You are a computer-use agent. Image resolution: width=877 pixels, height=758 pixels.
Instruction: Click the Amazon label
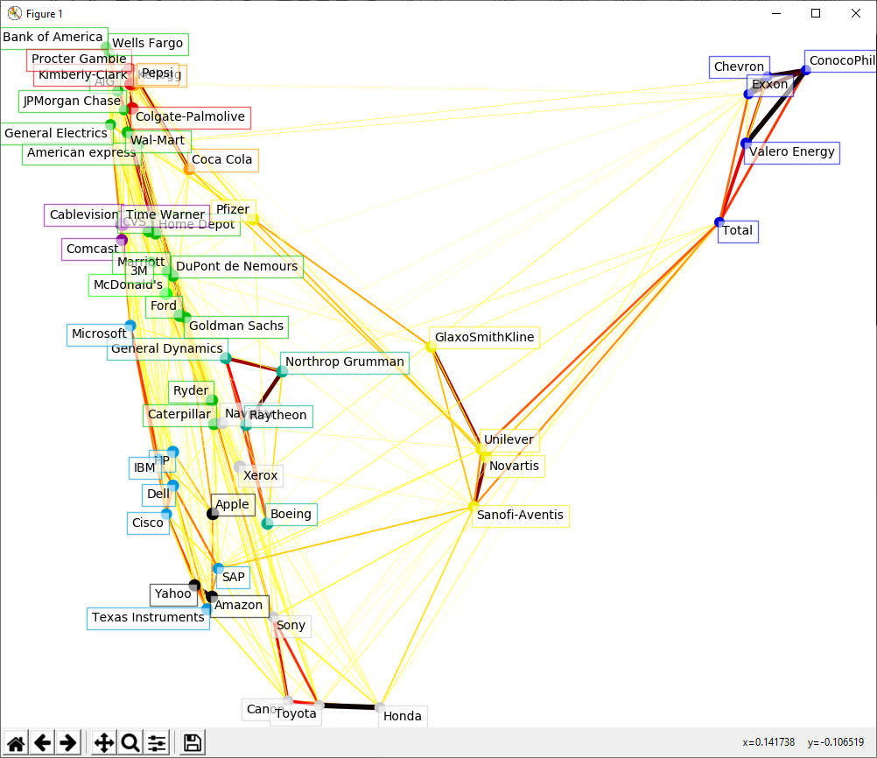click(x=239, y=606)
